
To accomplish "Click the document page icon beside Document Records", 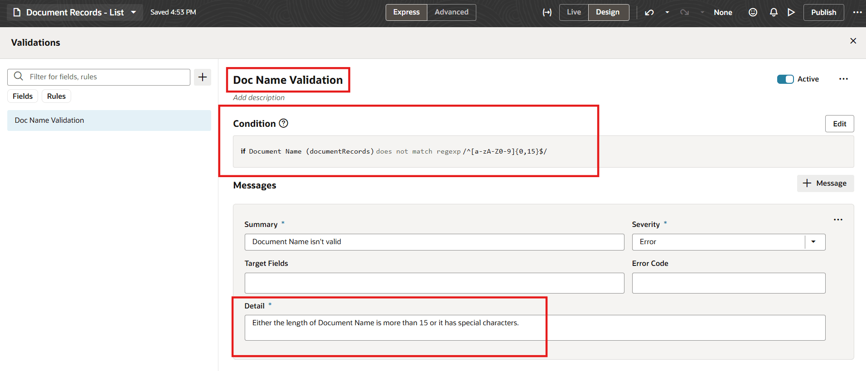I will [17, 12].
